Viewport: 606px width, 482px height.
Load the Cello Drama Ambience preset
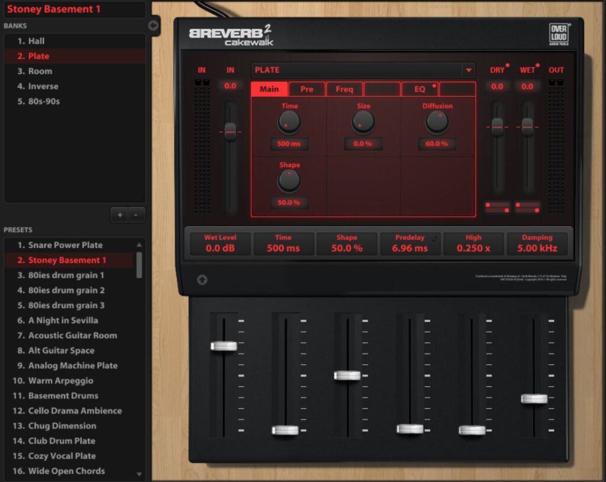[x=70, y=411]
